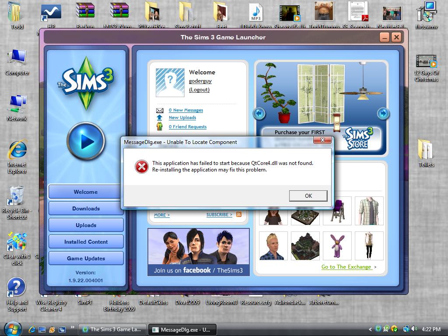The width and height of the screenshot is (448, 336).
Task: Show the previous store banner with left arrow
Action: 259,113
